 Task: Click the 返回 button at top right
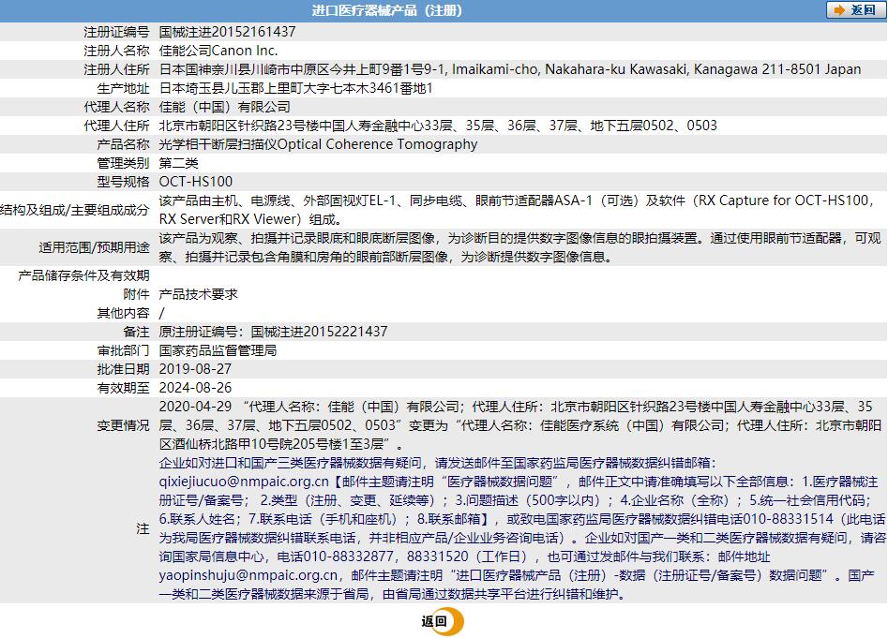click(x=856, y=10)
